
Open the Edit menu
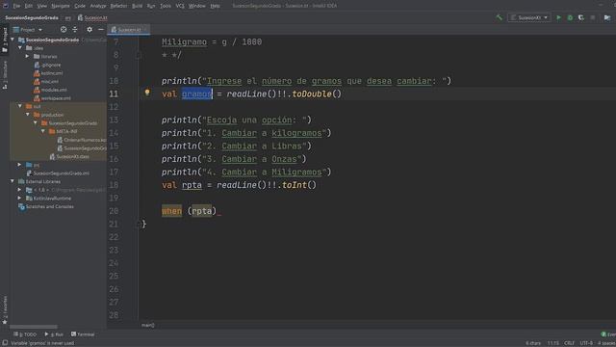coord(29,6)
